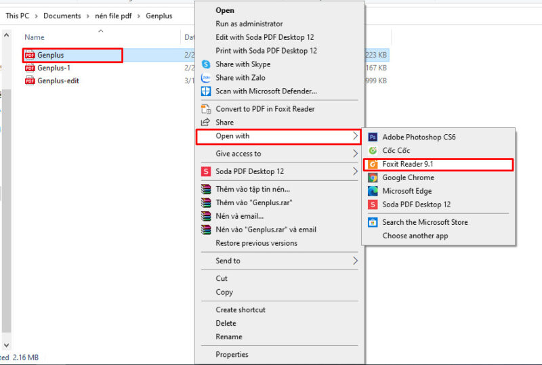
Task: Sort files by Name column header
Action: click(35, 37)
